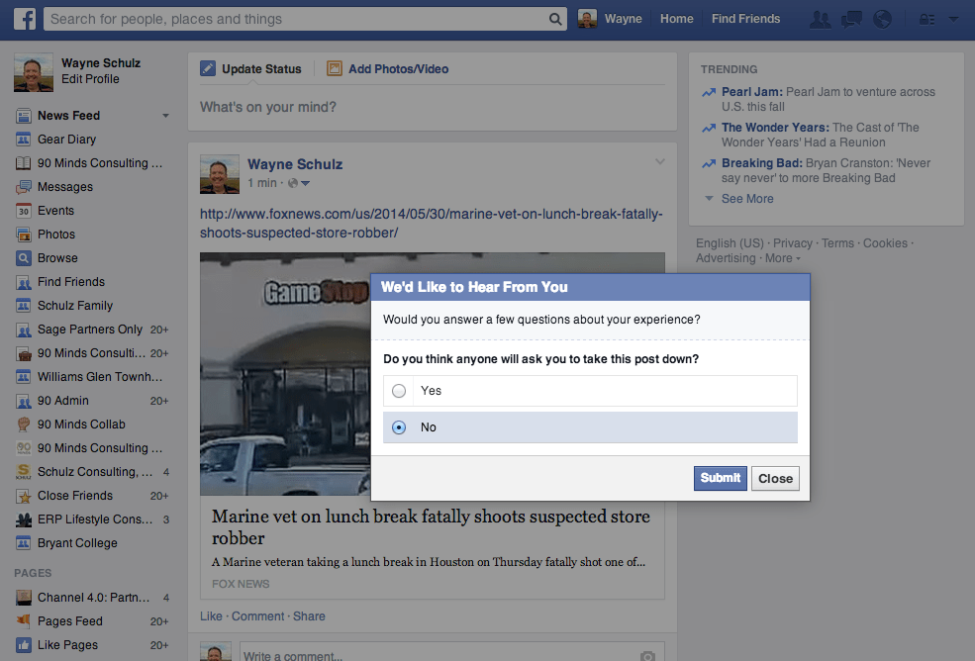This screenshot has height=661, width=975.
Task: Open the post options chevron menu
Action: tap(660, 161)
